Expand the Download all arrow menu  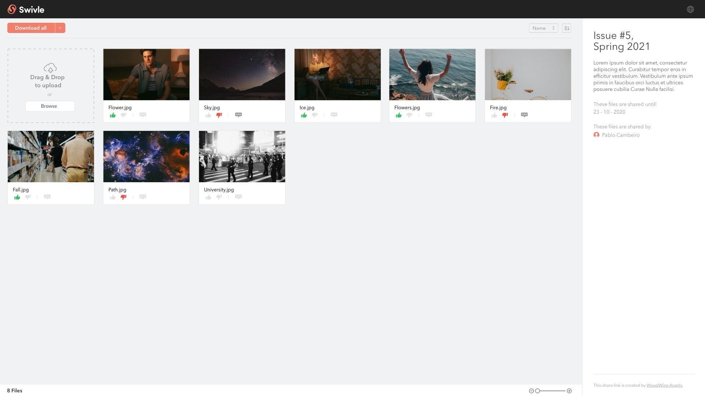pyautogui.click(x=60, y=28)
